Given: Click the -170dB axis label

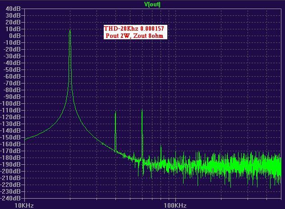Looking at the screenshot, I should 10,151.
